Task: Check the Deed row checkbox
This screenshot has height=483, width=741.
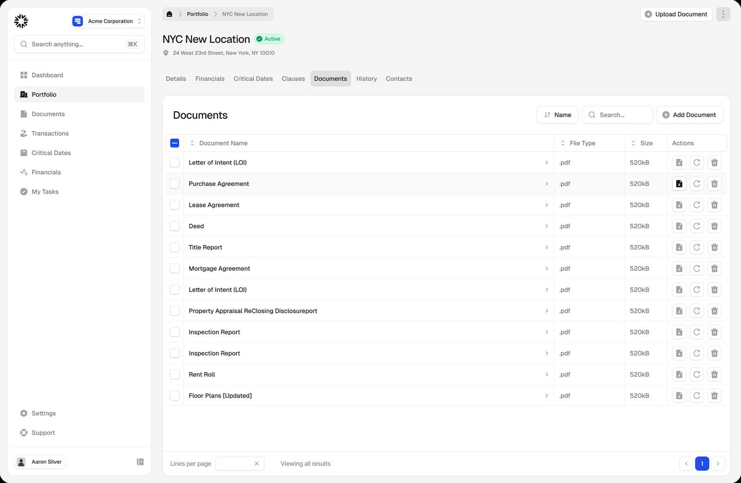Action: pos(175,226)
